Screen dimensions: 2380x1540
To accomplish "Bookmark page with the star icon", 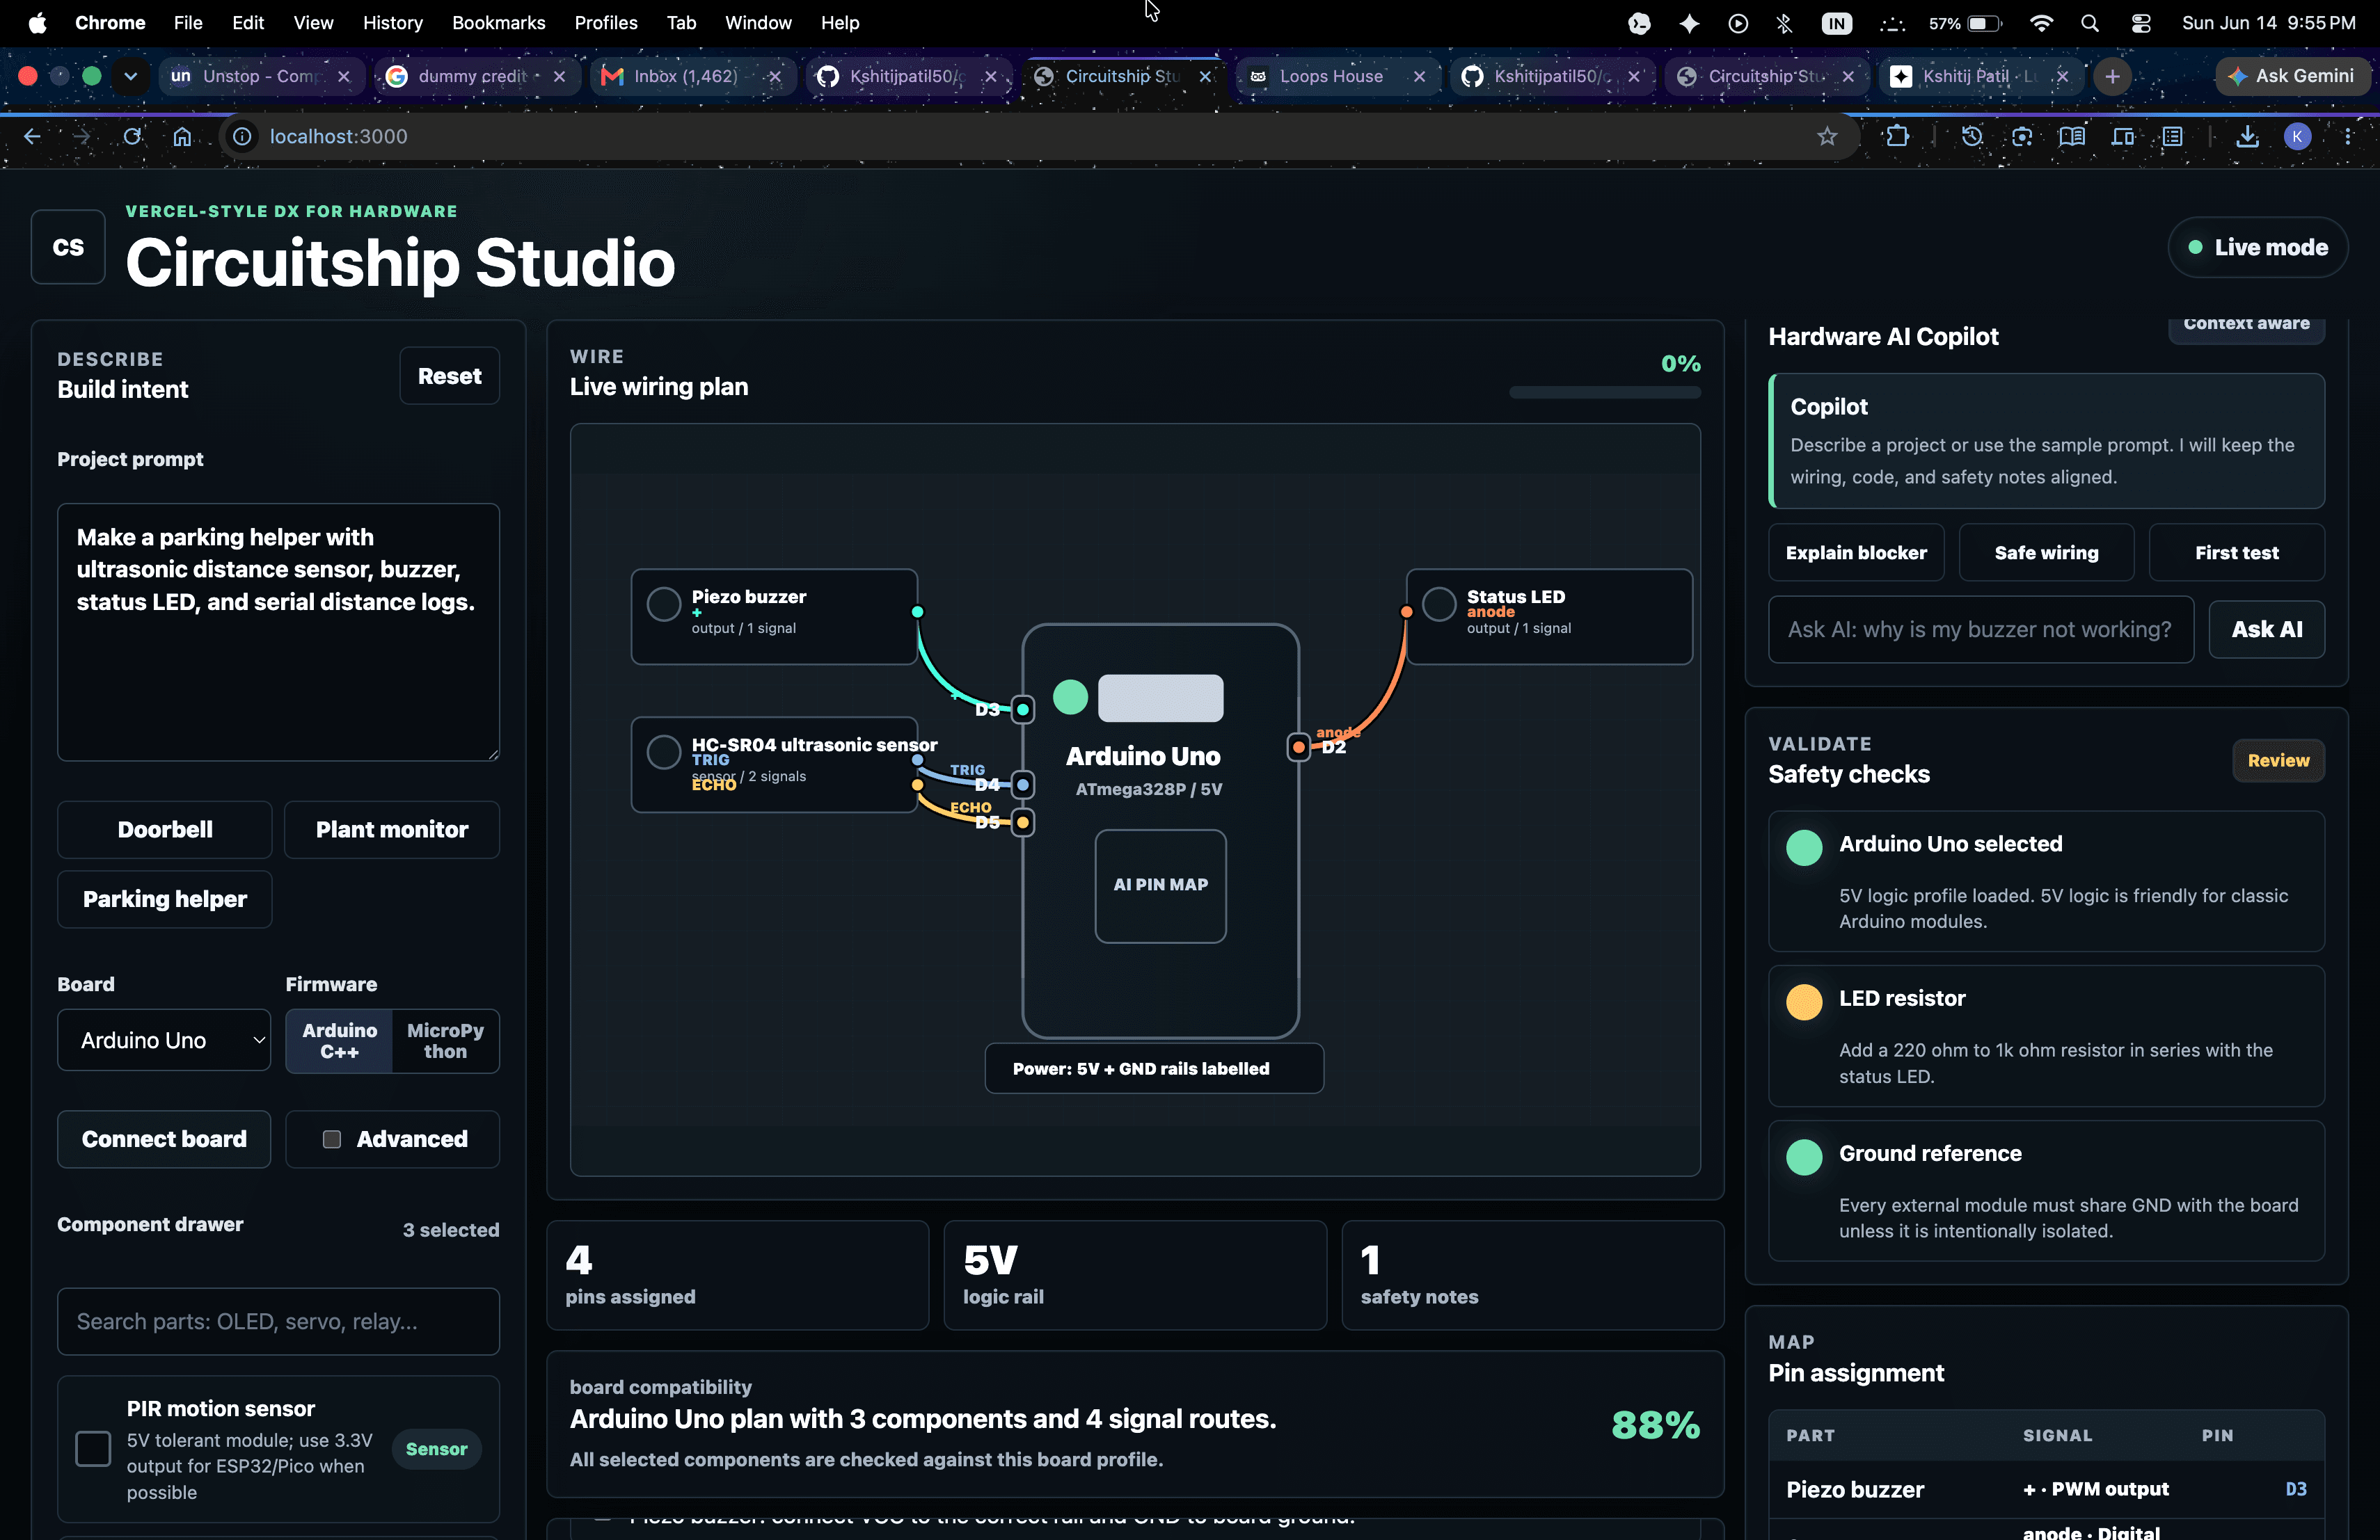I will pos(1827,136).
